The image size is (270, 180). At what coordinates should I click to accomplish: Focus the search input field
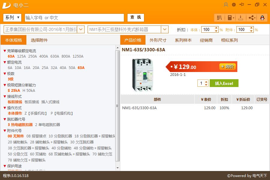tap(74, 18)
